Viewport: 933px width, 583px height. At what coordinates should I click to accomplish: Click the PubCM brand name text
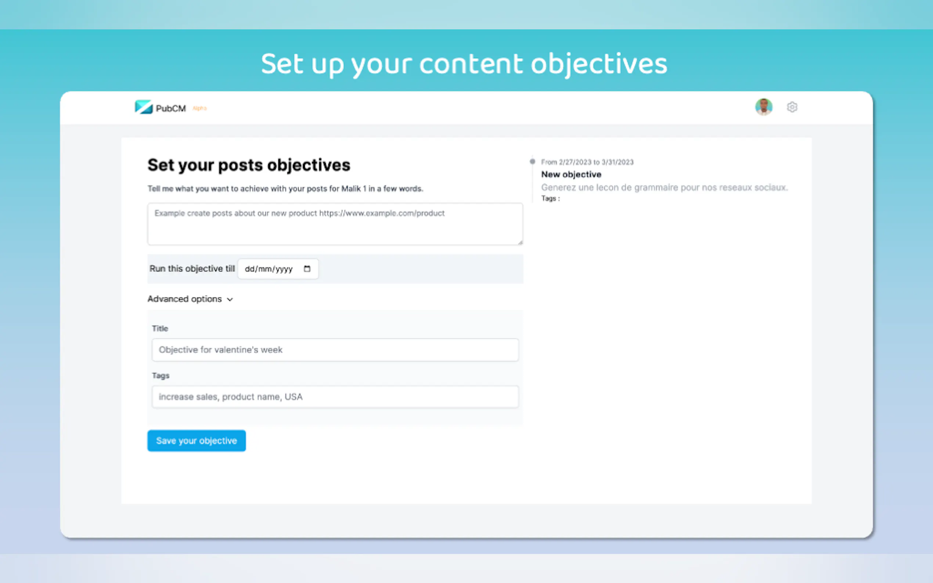(x=171, y=109)
